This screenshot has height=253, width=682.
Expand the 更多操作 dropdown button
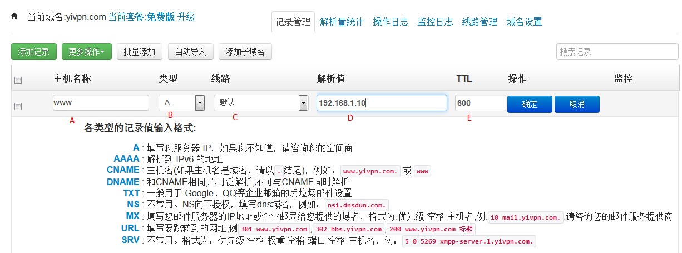coord(87,52)
